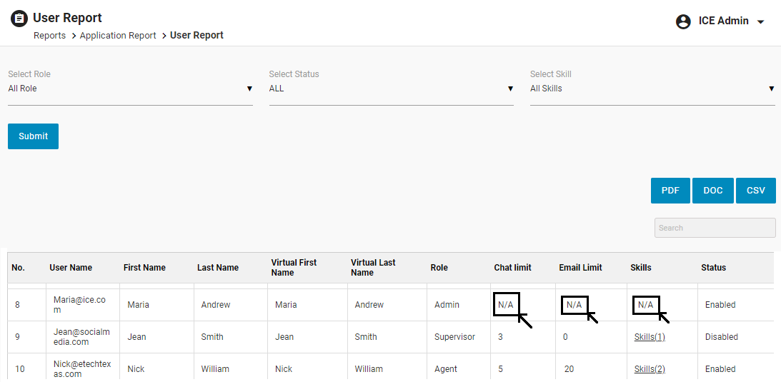Click the ICE Admin profile avatar icon
Image resolution: width=781 pixels, height=382 pixels.
pyautogui.click(x=683, y=21)
